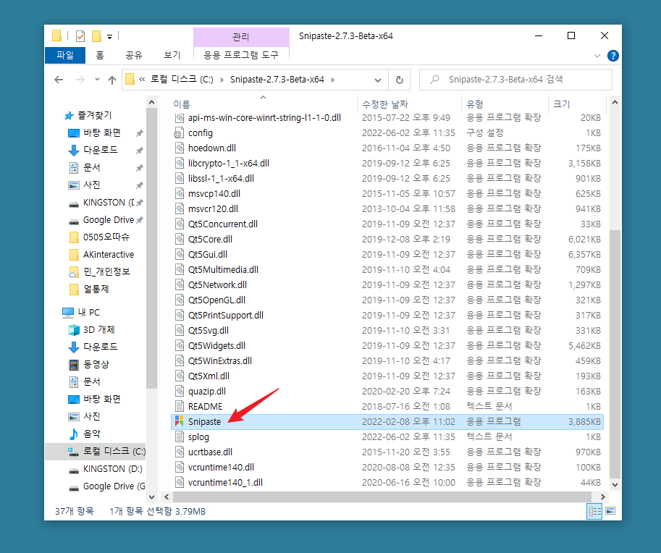Sort files by 크기 column
The height and width of the screenshot is (553, 661).
[561, 104]
